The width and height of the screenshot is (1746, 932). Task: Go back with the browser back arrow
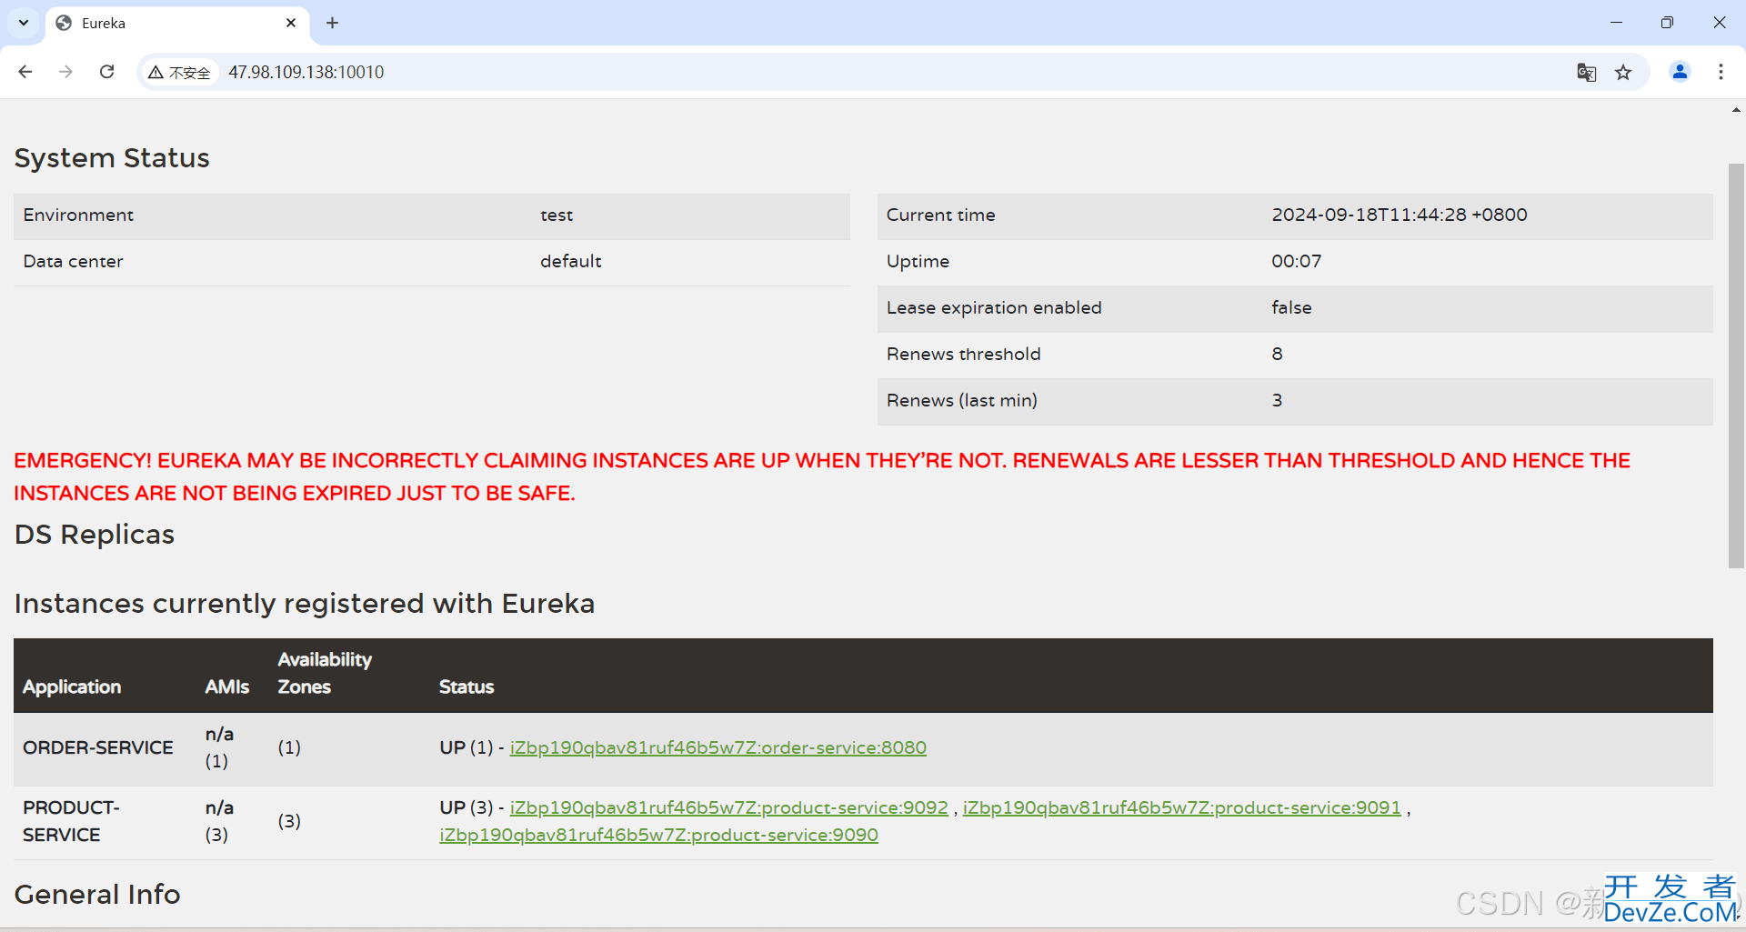[25, 72]
